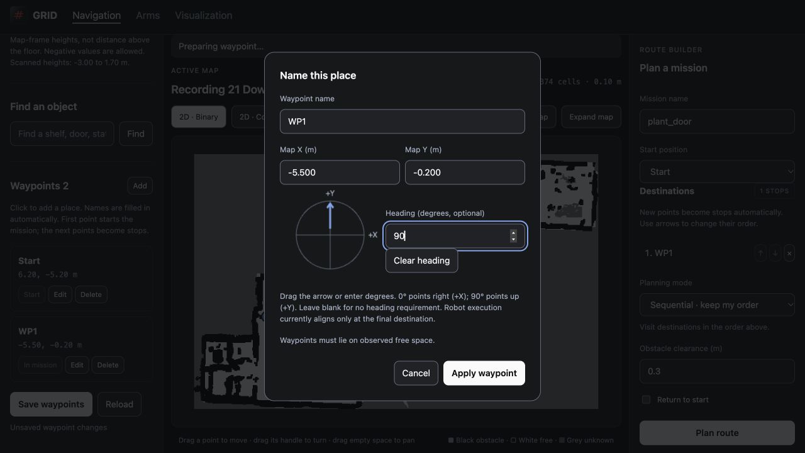Click the '1. WP1' destination entry
805x453 pixels.
658,253
